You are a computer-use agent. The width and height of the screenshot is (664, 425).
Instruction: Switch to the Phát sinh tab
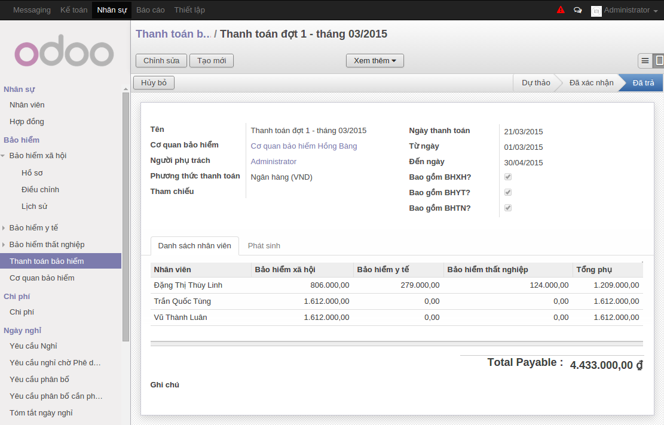tap(264, 245)
